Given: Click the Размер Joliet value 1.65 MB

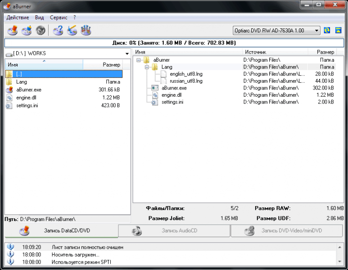Looking at the screenshot, I should [229, 218].
